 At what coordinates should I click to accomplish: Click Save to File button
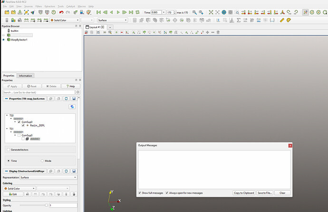tap(265, 193)
